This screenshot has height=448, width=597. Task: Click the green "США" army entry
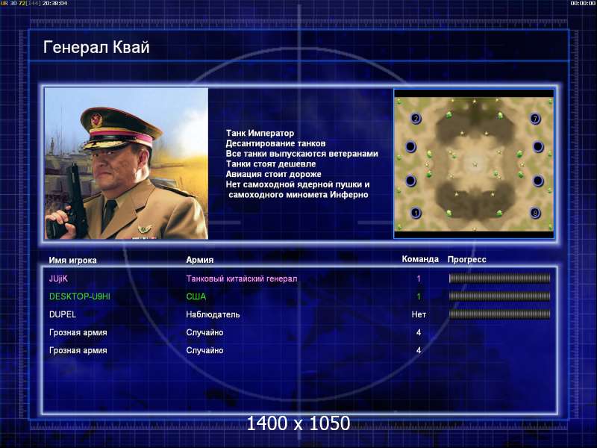pos(196,296)
